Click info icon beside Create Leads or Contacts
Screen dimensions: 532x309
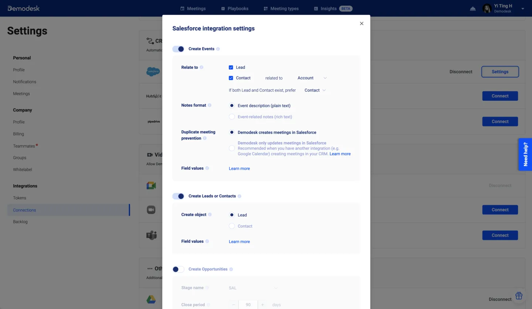point(239,196)
